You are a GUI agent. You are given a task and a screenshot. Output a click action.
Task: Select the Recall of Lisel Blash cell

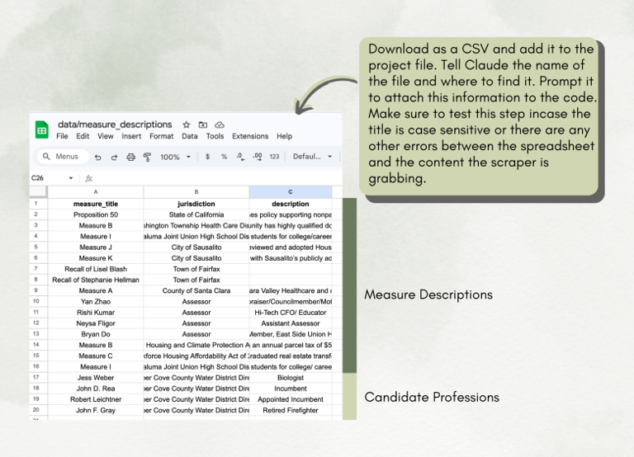pyautogui.click(x=96, y=269)
